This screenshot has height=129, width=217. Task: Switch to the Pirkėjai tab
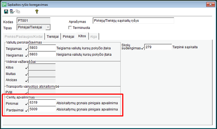68,36
